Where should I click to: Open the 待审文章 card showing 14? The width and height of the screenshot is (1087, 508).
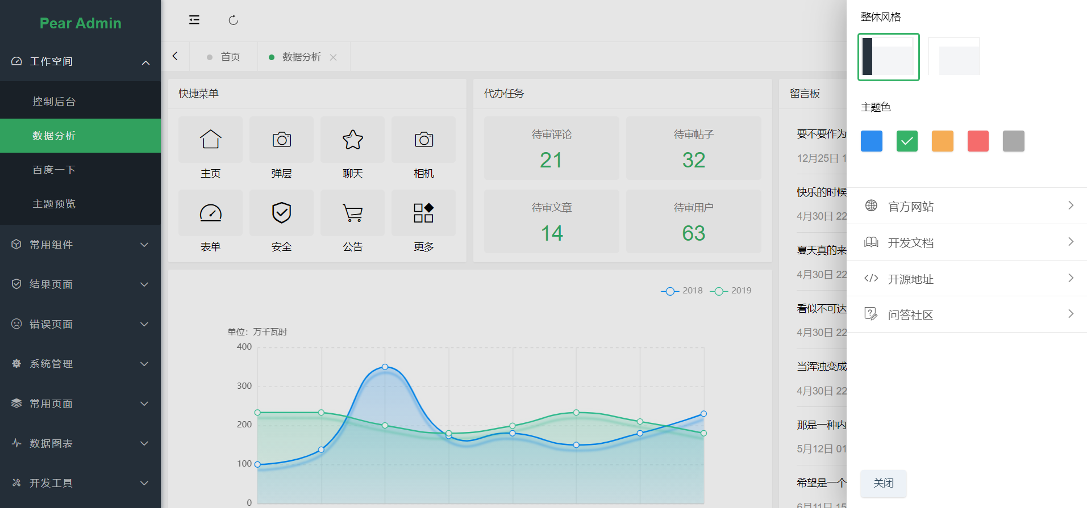click(x=551, y=221)
